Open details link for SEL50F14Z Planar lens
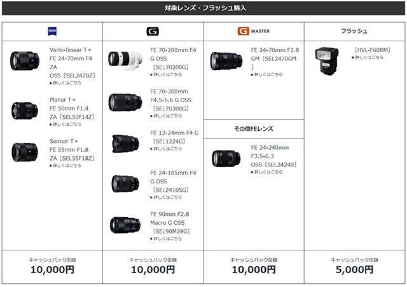Image resolution: width=407 pixels, height=287 pixels. [66, 124]
